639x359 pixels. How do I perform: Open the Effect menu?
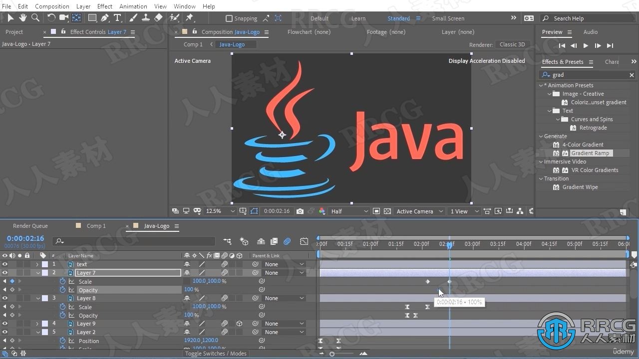(x=104, y=6)
